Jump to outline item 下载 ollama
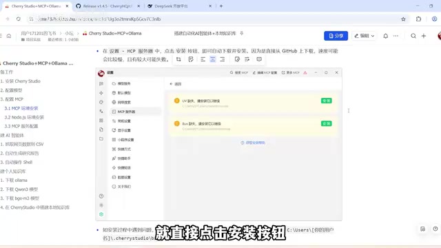This screenshot has height=248, width=441. [14, 180]
